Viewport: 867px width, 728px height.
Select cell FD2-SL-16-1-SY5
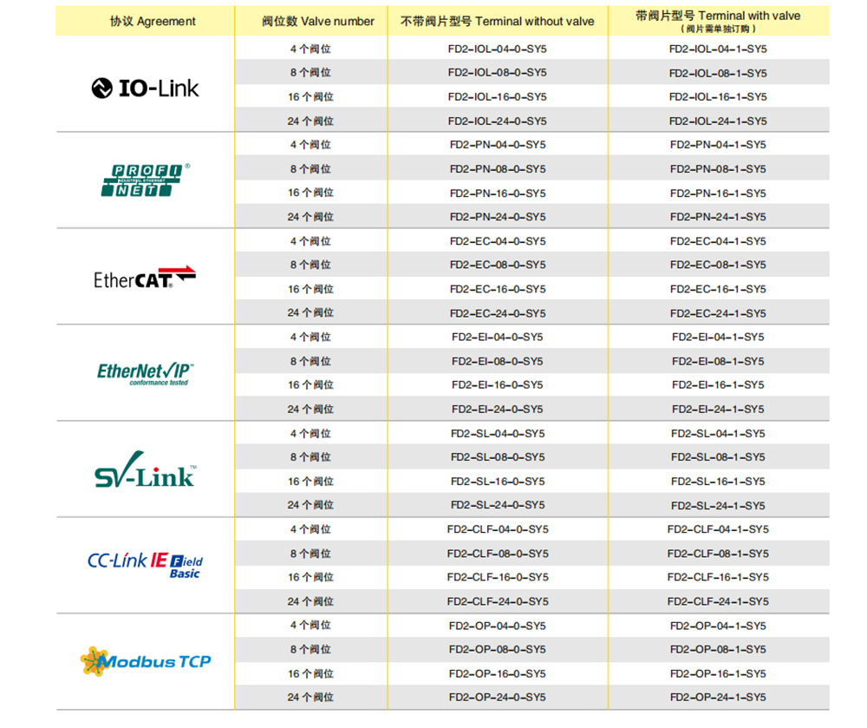point(718,482)
